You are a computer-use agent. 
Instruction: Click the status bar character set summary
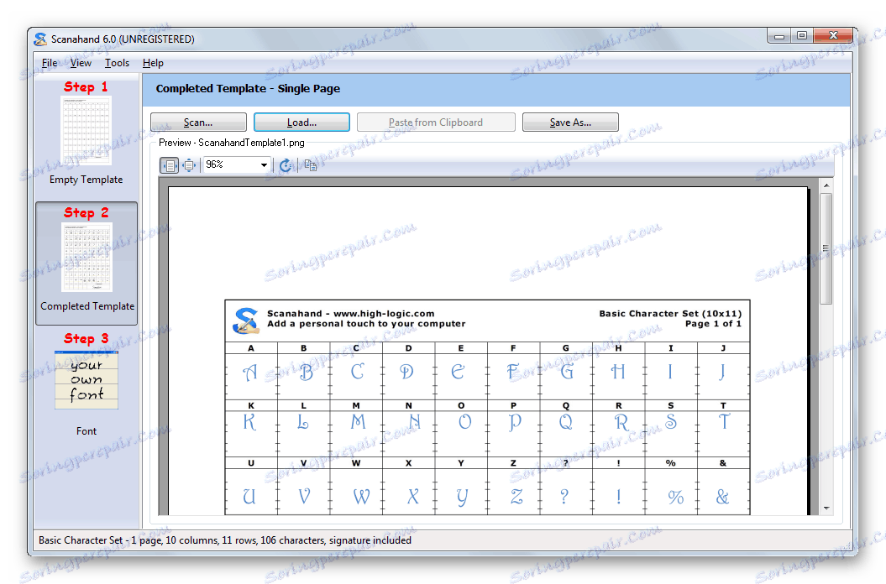coord(225,540)
